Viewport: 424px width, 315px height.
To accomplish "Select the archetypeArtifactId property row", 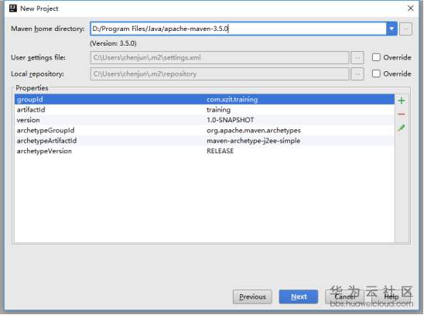I will pos(204,141).
